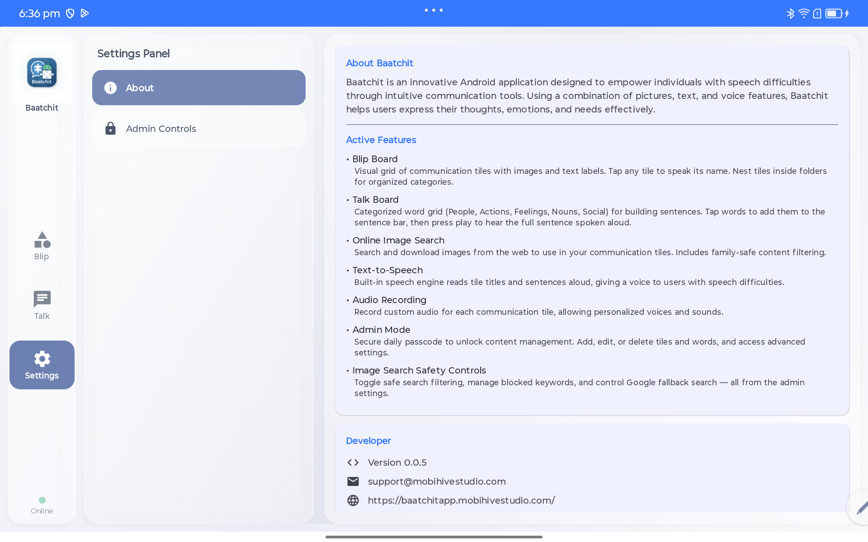Image resolution: width=868 pixels, height=542 pixels.
Task: Click the SIM alert icon in status bar
Action: tap(817, 14)
